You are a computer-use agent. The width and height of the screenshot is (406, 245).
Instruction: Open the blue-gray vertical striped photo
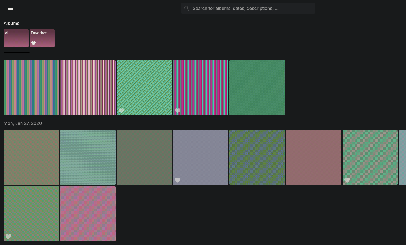tap(31, 88)
